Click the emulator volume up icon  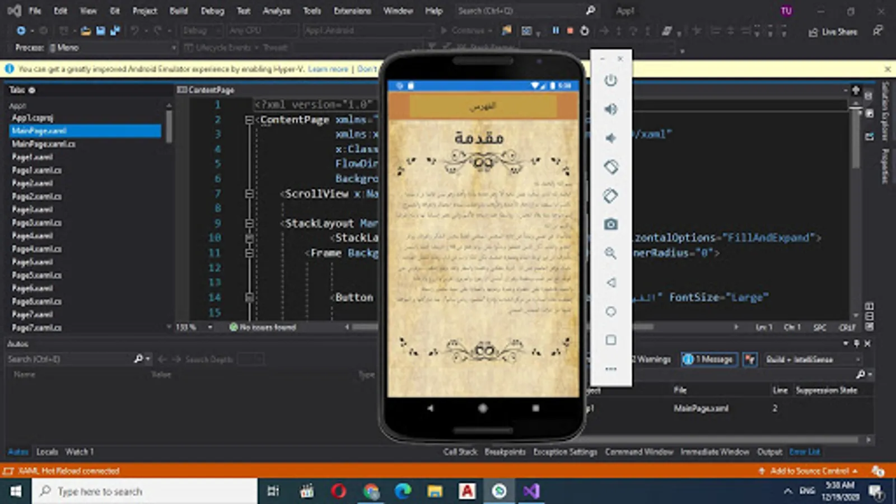(610, 109)
